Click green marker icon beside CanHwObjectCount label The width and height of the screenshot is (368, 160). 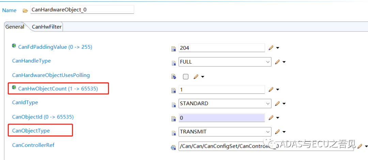[14, 88]
